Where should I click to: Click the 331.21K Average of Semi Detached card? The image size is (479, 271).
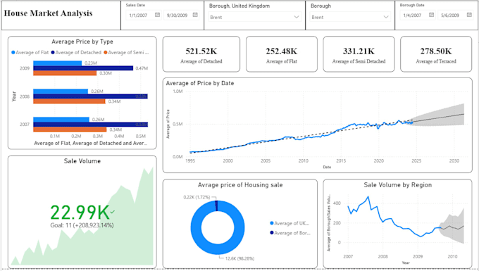point(359,54)
